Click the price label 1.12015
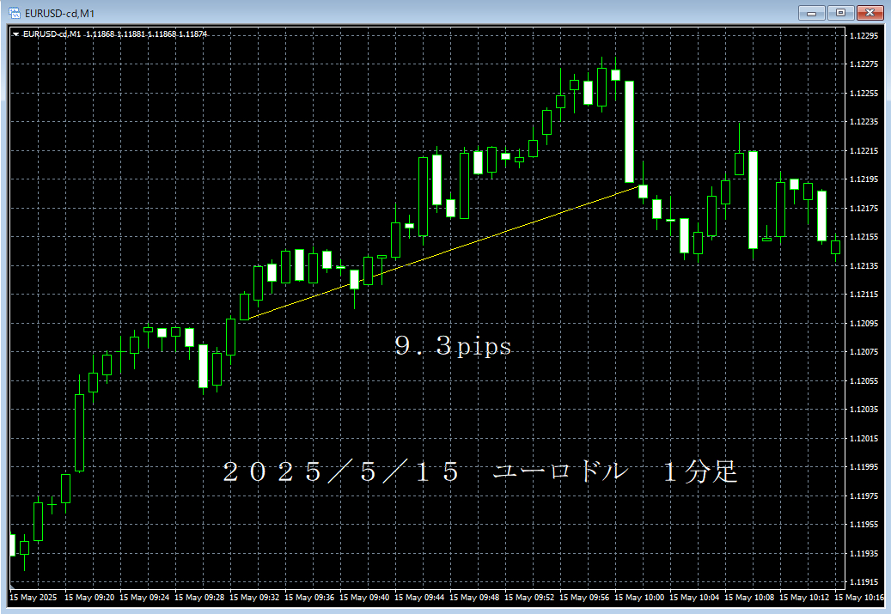 tap(864, 439)
